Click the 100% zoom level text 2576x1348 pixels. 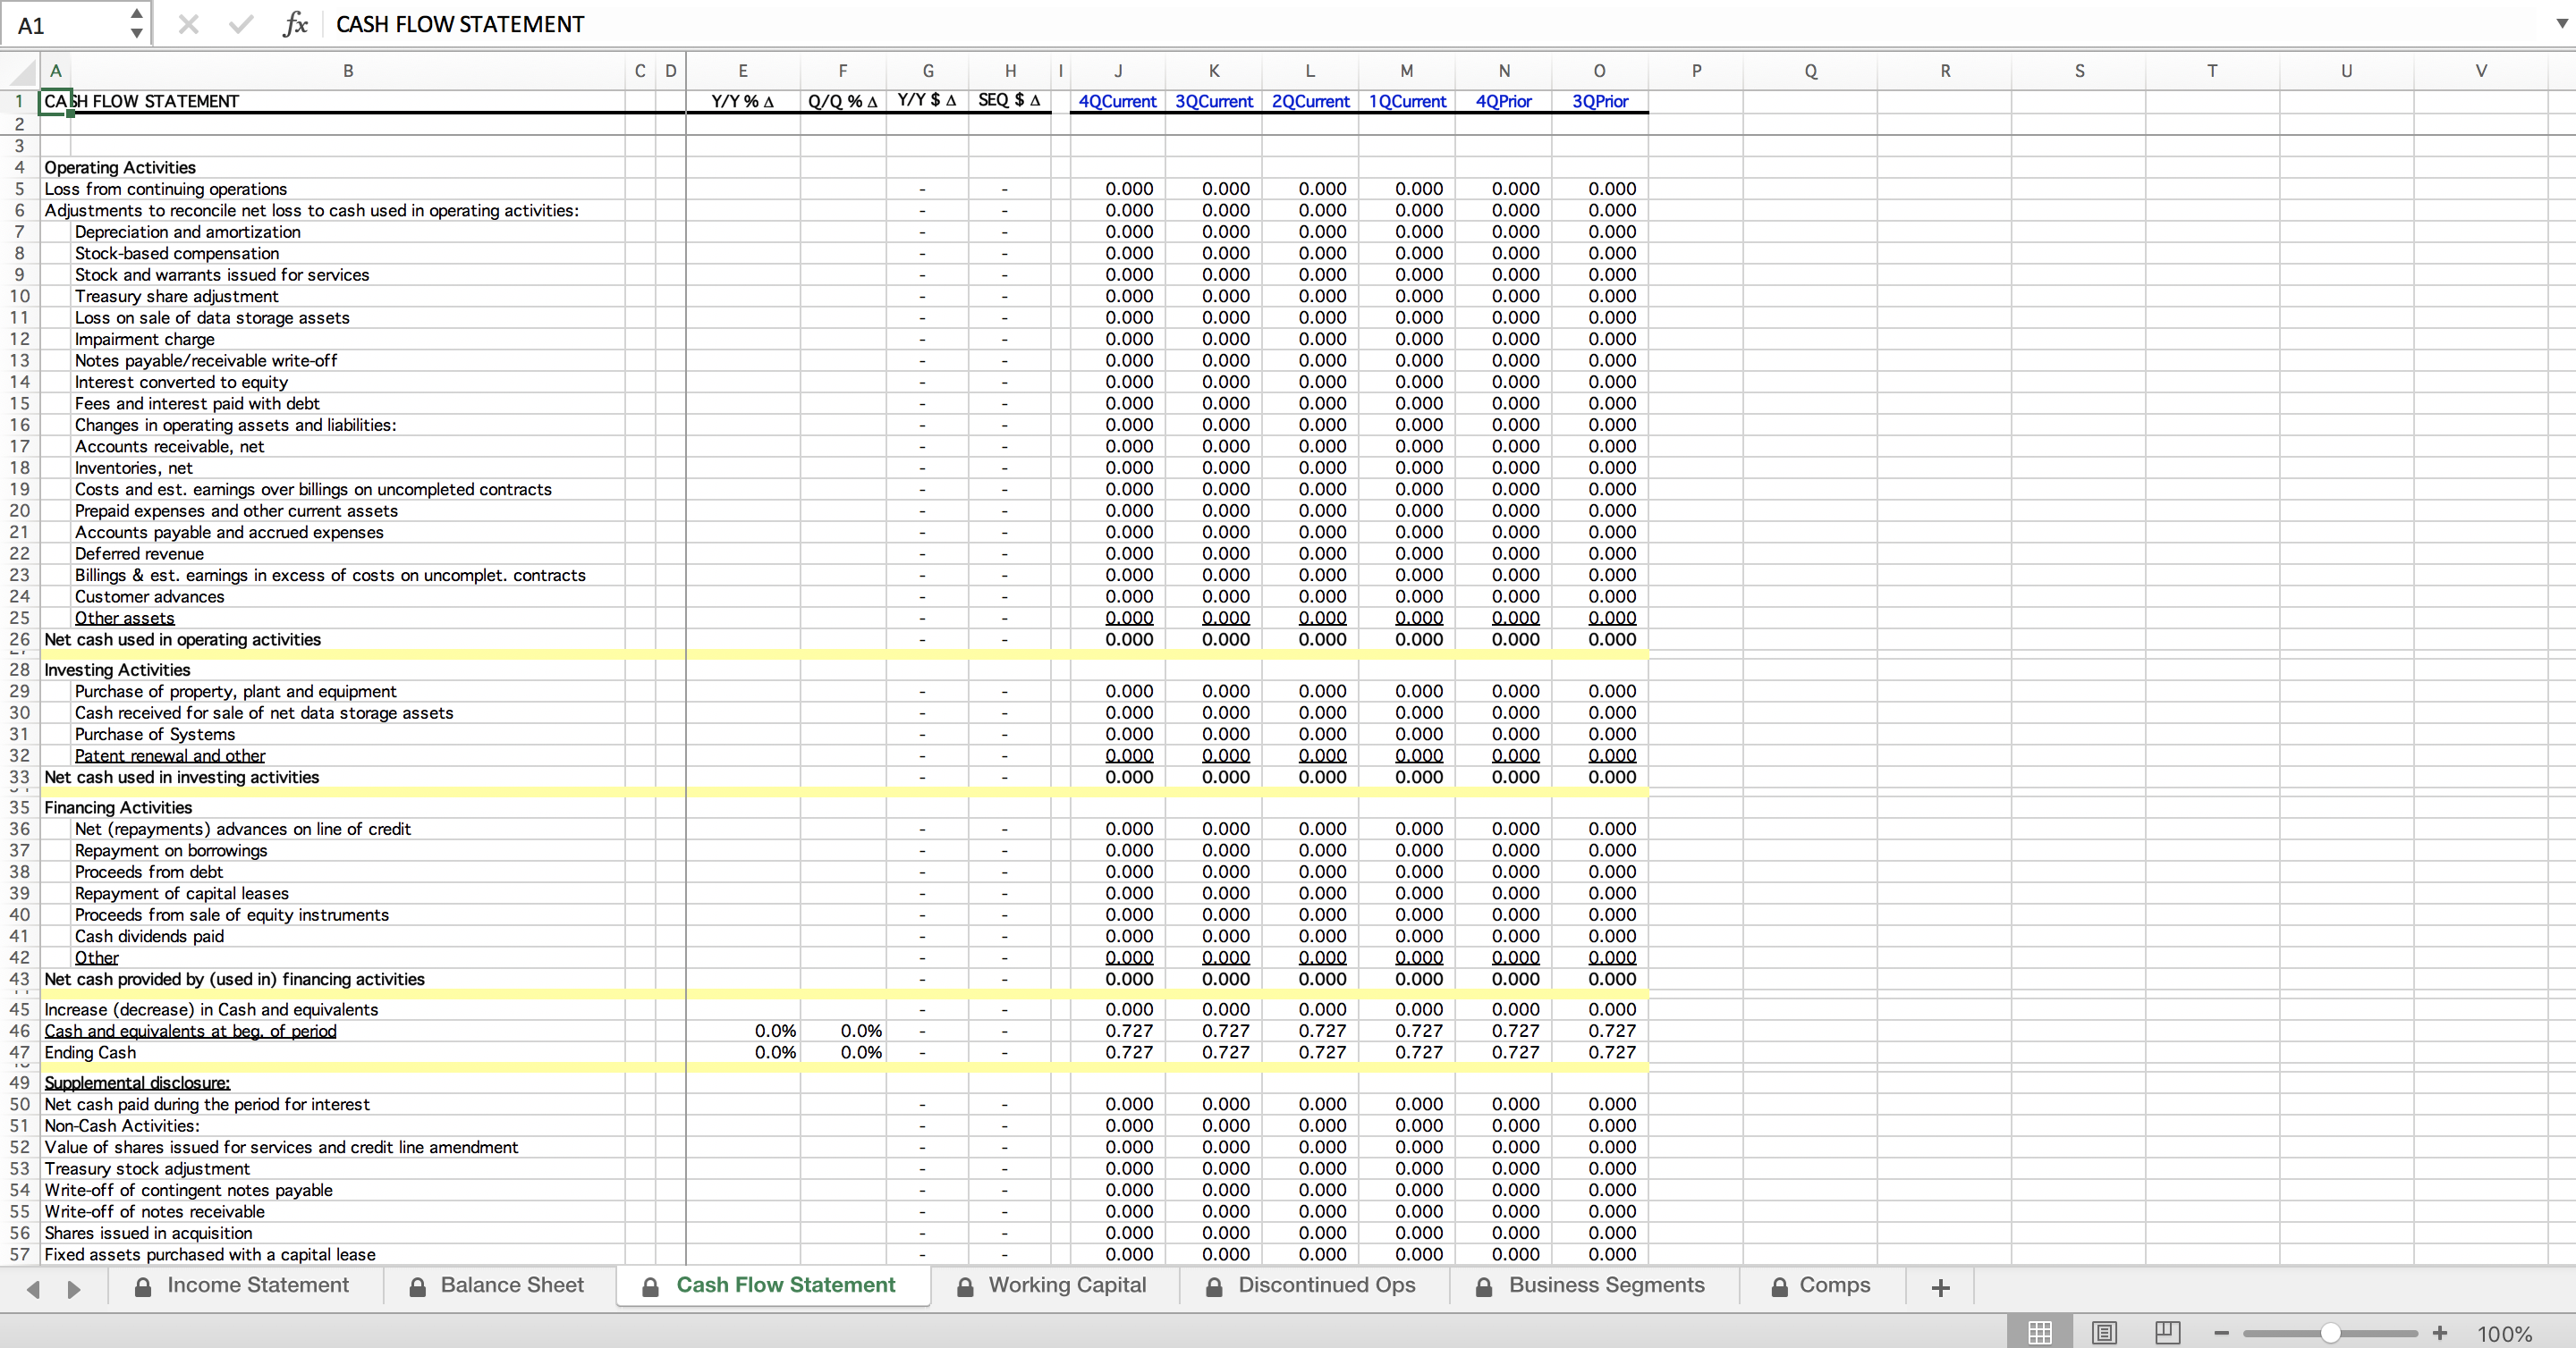click(2504, 1333)
